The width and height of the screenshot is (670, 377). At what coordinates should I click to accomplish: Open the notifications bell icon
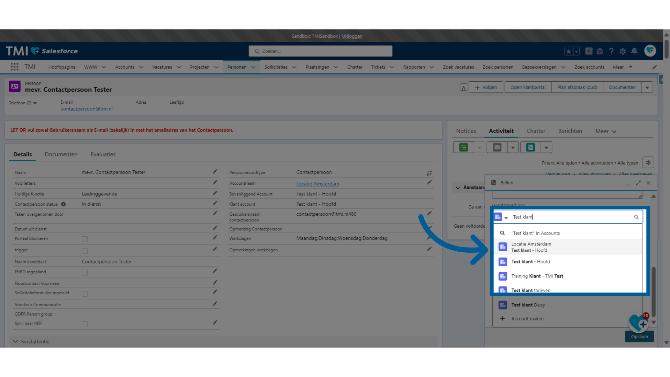[x=634, y=51]
